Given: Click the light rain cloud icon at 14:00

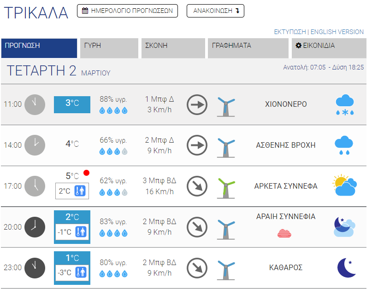Looking at the screenshot, I should (344, 145).
